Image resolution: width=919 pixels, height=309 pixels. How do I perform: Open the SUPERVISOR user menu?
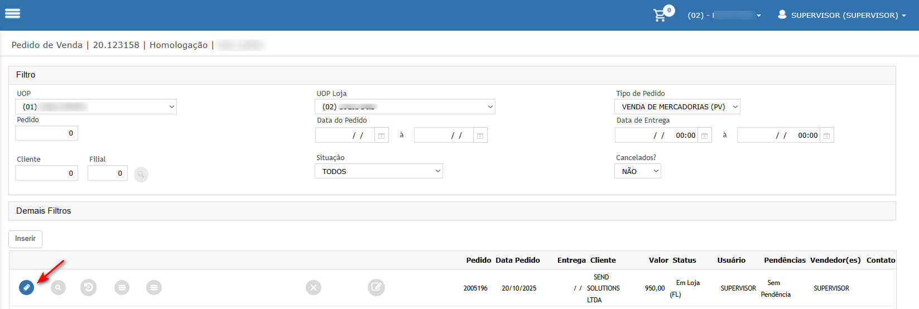(x=843, y=15)
